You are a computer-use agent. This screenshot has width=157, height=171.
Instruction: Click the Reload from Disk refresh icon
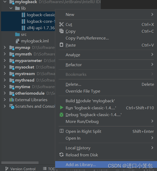click(61, 155)
